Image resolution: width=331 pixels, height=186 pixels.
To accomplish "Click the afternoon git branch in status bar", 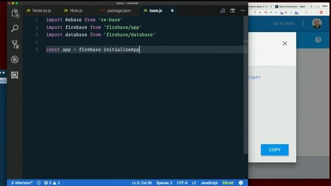I will tap(22, 183).
